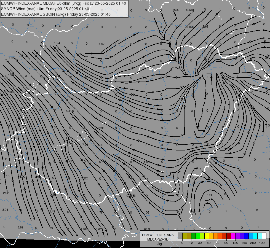Select the SBCIN title line

tap(56, 14)
